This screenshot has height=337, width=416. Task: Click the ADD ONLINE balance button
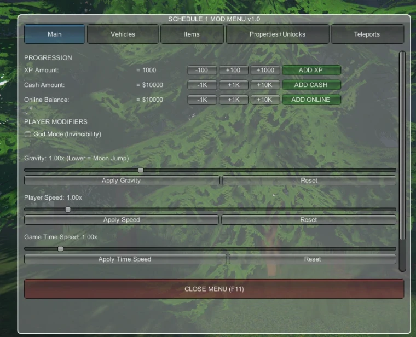click(311, 100)
